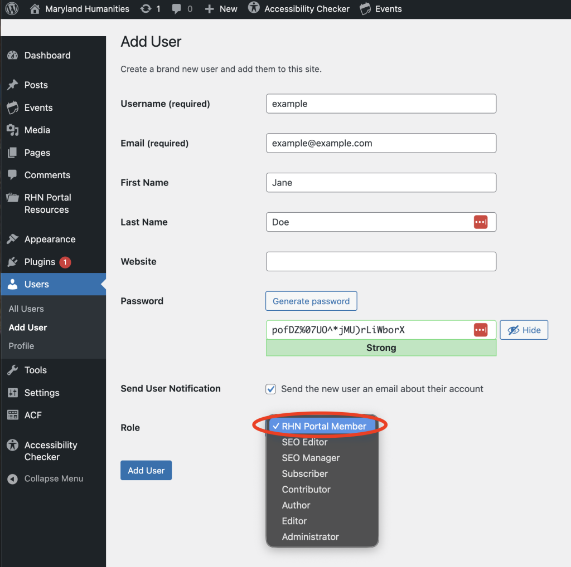Click the Collapse Menu arrow icon
Screen dimensions: 571x567
[13, 479]
